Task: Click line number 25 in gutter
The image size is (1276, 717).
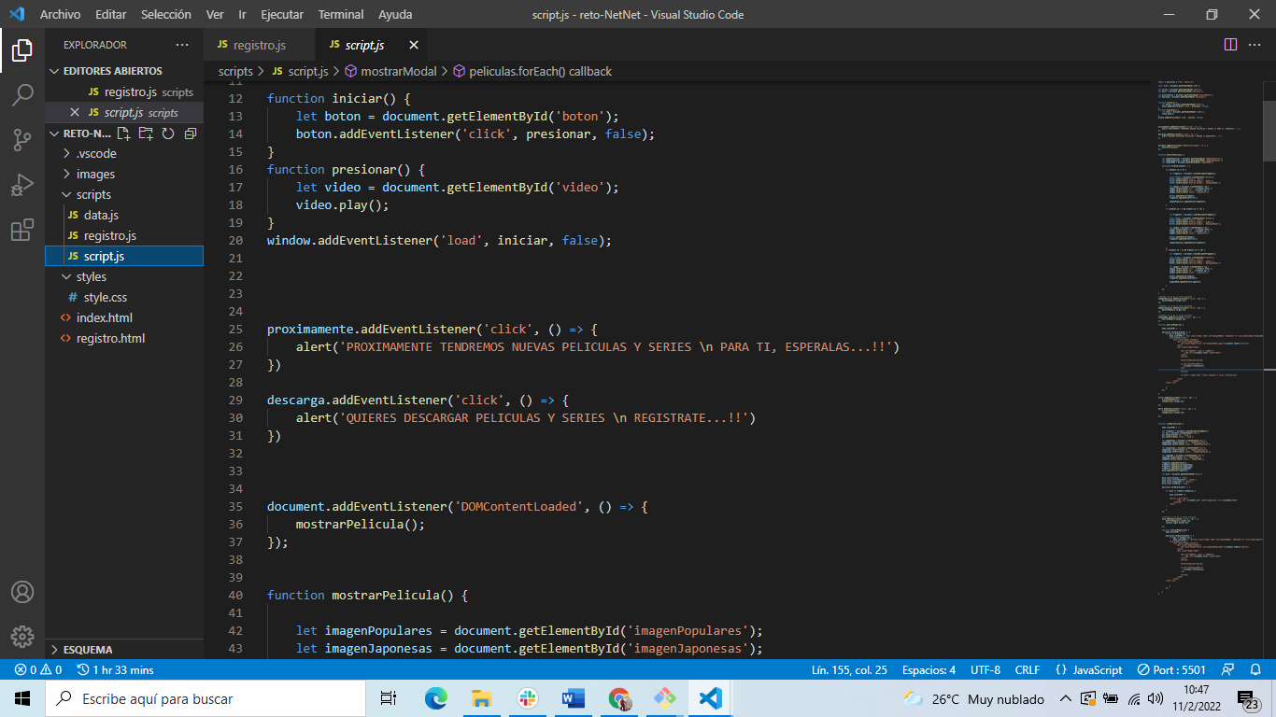Action: click(235, 329)
